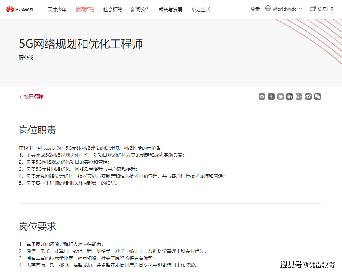Share this posting through WeChat
Image resolution: width=342 pixels, height=272 pixels.
317,96
